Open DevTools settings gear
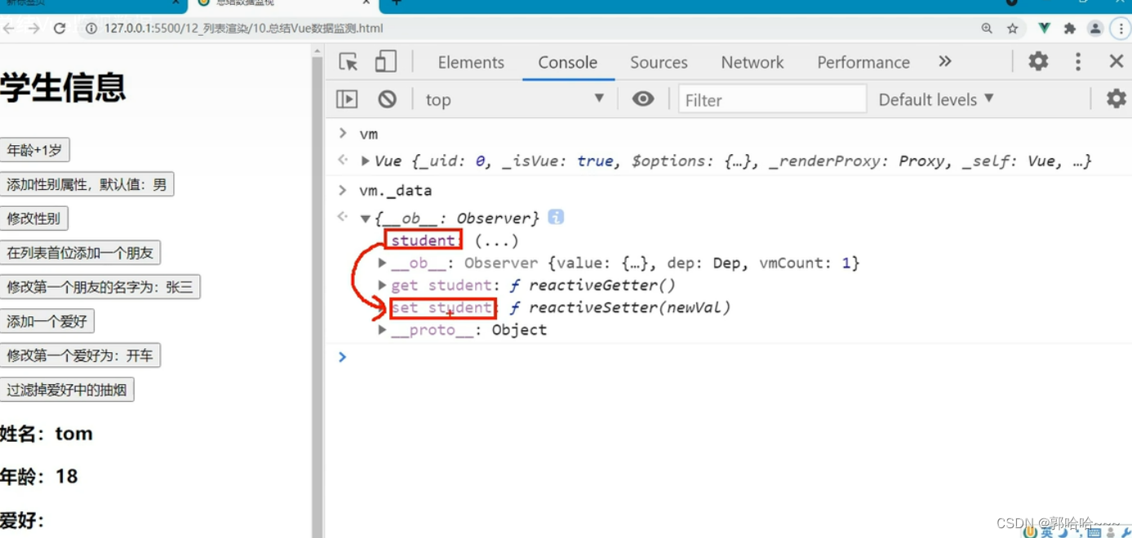 (x=1038, y=61)
